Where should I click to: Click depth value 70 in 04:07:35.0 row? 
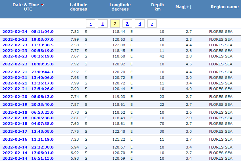point(162,124)
